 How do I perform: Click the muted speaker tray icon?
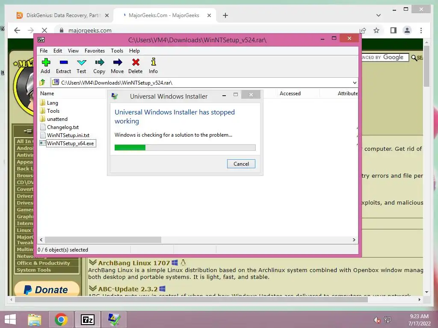377,320
